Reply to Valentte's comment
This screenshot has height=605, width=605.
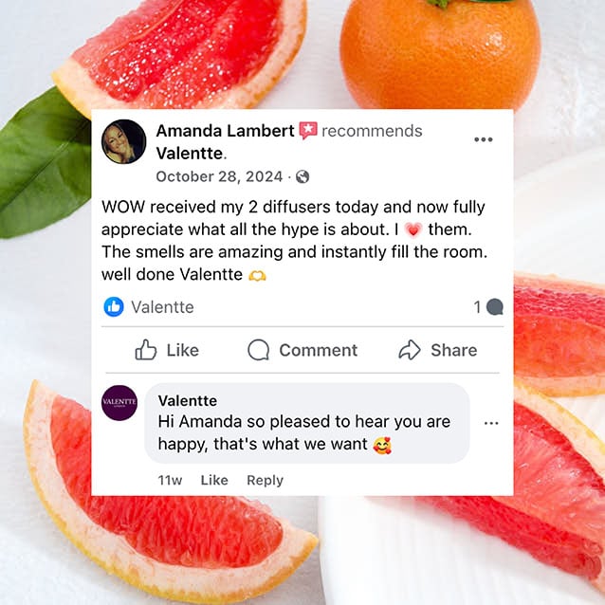266,481
